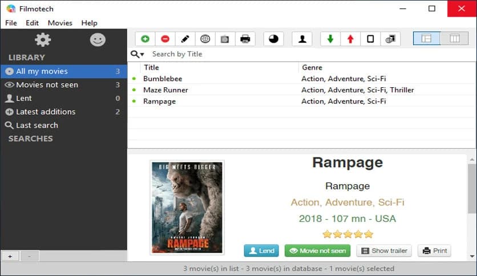Click the minus button under the sidebar
This screenshot has height=276, width=477.
tap(29, 256)
